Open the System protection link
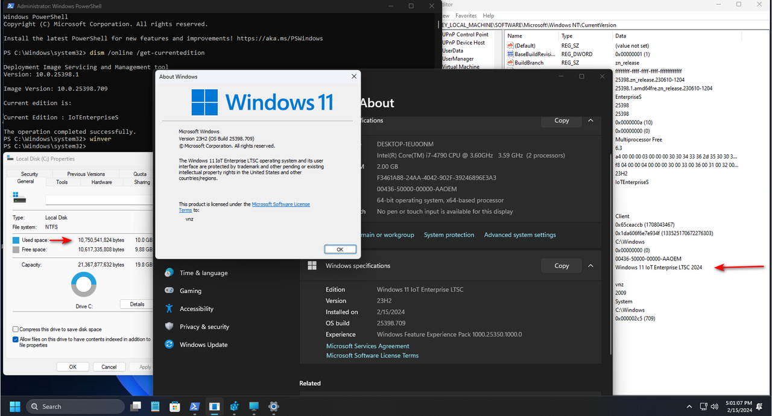Screen dimensions: 772x416 (449, 235)
